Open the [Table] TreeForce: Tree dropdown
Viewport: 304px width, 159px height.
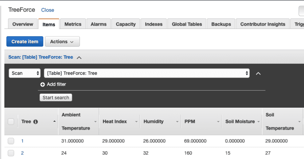coord(147,73)
